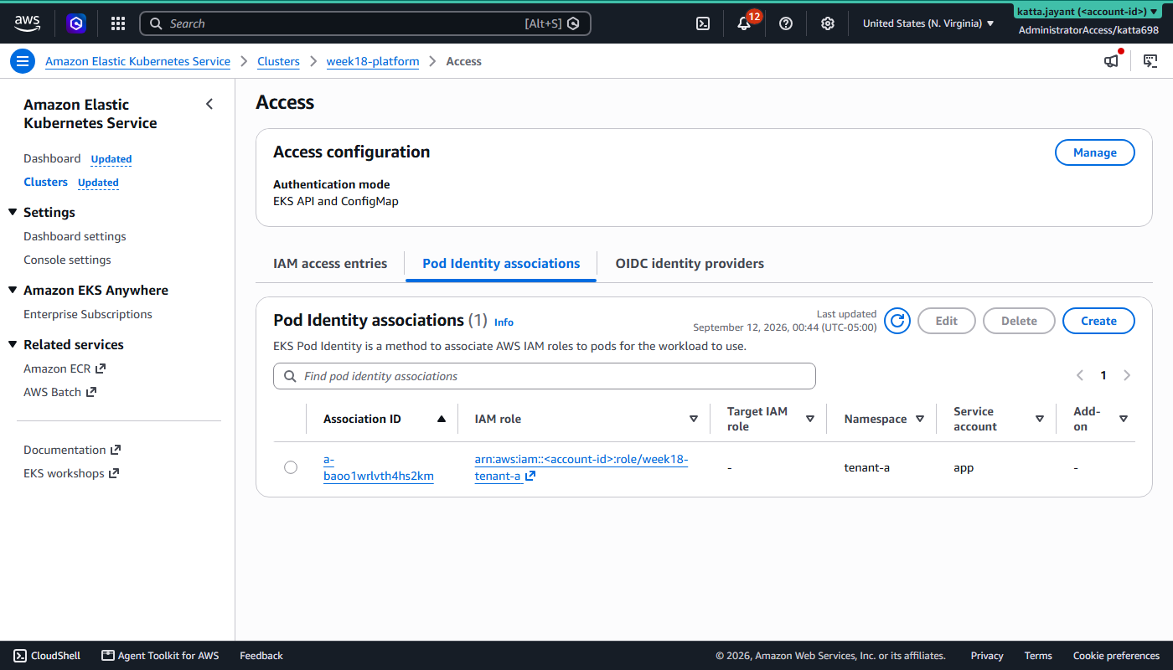
Task: Sort by the Target IAM role column arrow
Action: pyautogui.click(x=810, y=419)
